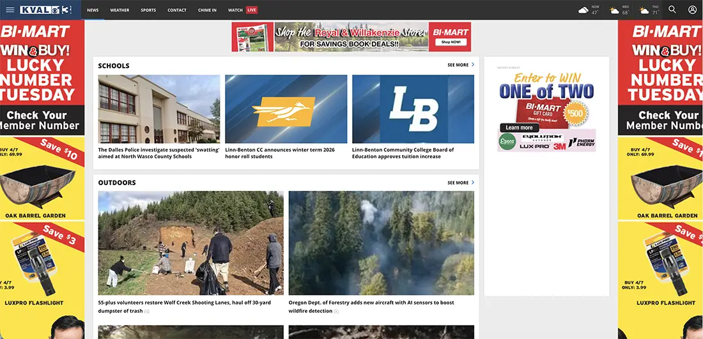Click the Wednesday forecast weather icon
Image resolution: width=703 pixels, height=339 pixels.
click(614, 10)
